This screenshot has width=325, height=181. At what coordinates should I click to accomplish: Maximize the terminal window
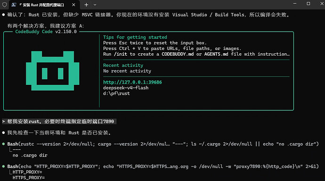[x=309, y=3]
